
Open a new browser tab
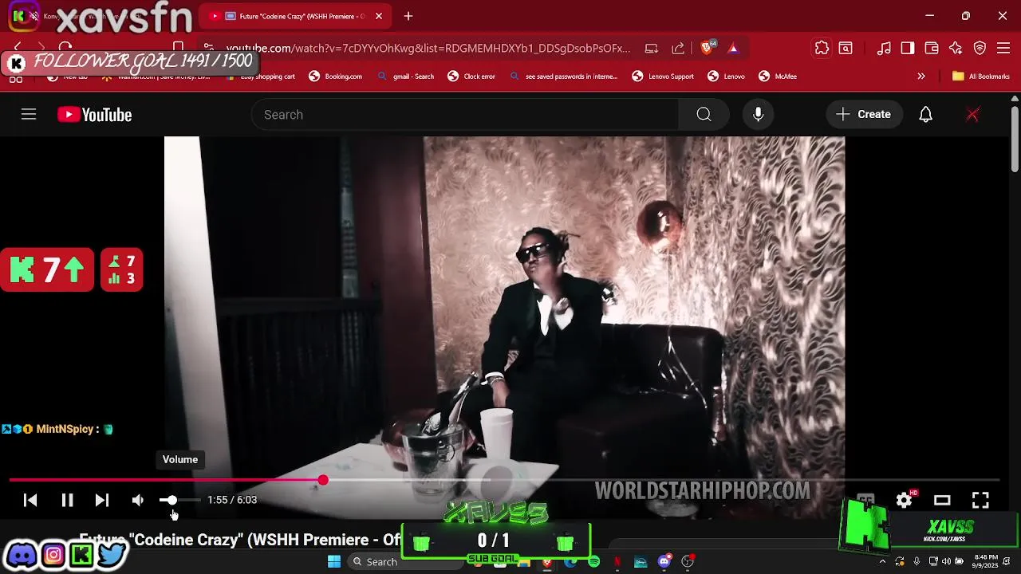click(408, 16)
